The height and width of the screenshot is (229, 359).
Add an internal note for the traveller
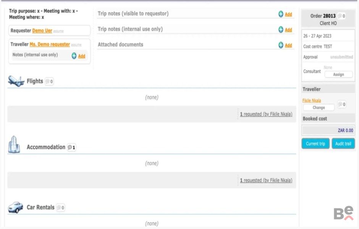click(x=79, y=56)
